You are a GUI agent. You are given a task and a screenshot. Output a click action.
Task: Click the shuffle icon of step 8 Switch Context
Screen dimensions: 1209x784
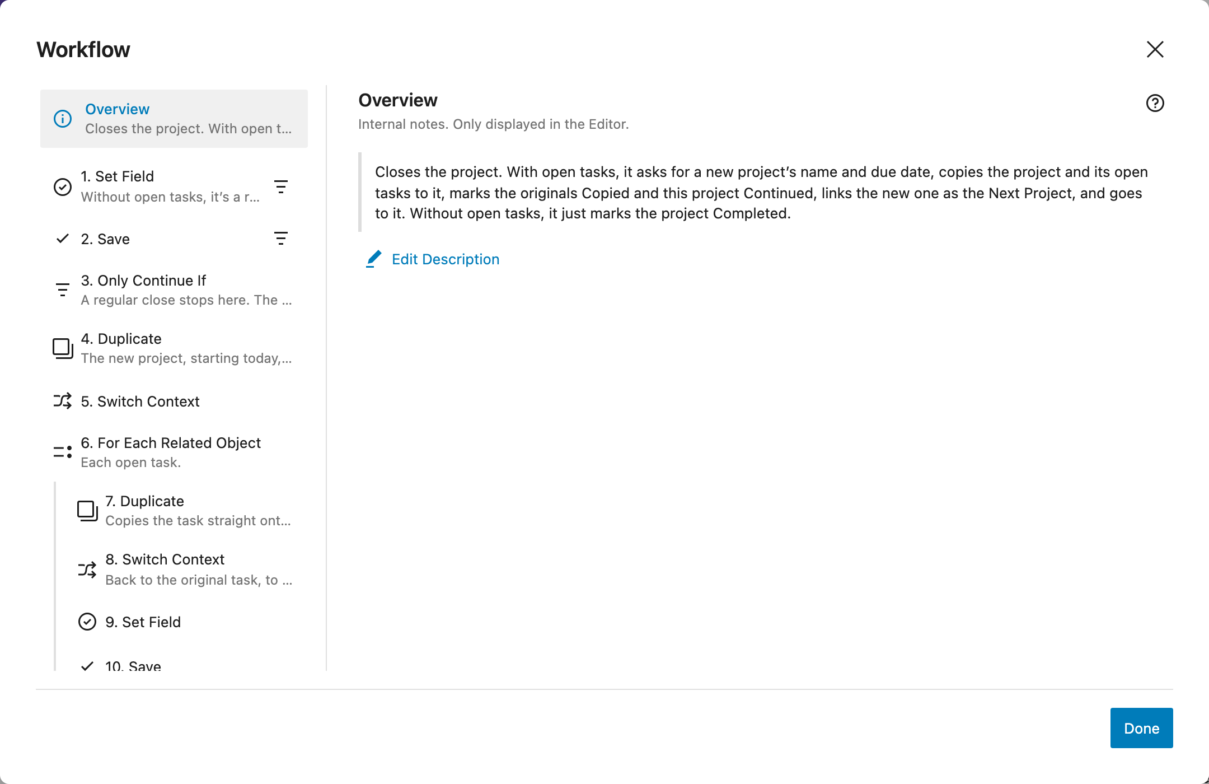click(x=87, y=570)
